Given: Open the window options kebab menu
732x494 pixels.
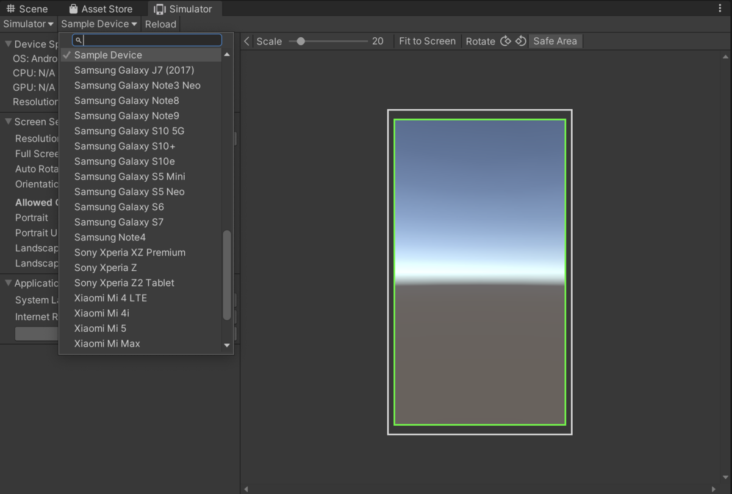Looking at the screenshot, I should (720, 9).
